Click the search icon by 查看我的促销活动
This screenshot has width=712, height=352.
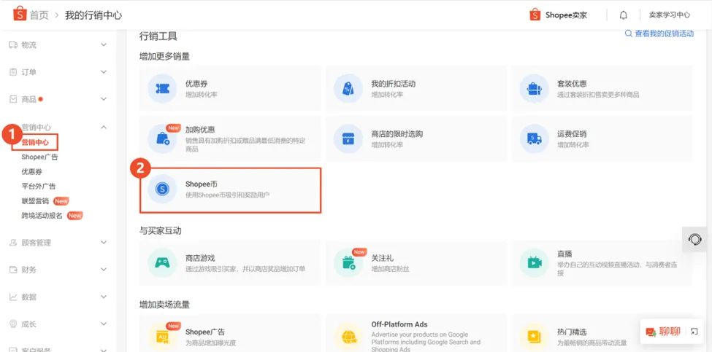(629, 34)
